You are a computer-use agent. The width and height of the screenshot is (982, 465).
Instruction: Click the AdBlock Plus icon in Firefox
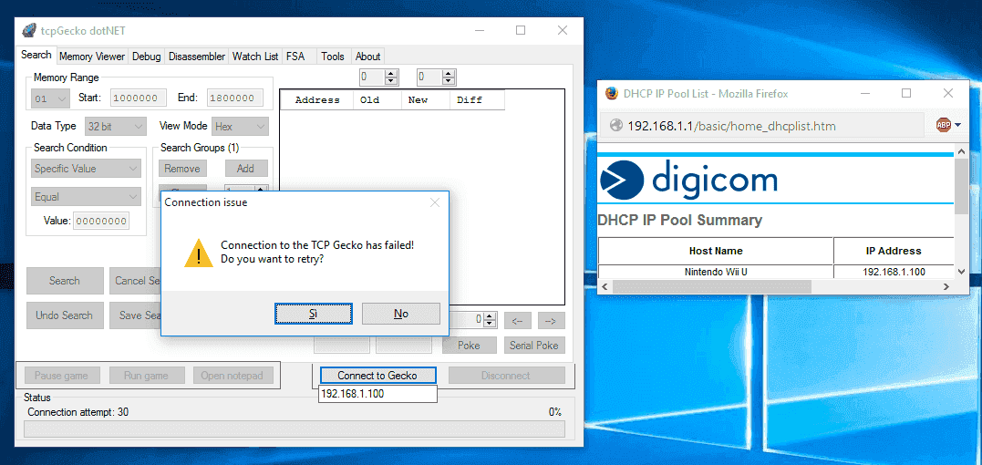943,125
